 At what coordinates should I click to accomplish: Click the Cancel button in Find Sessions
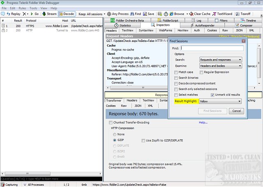237,111
